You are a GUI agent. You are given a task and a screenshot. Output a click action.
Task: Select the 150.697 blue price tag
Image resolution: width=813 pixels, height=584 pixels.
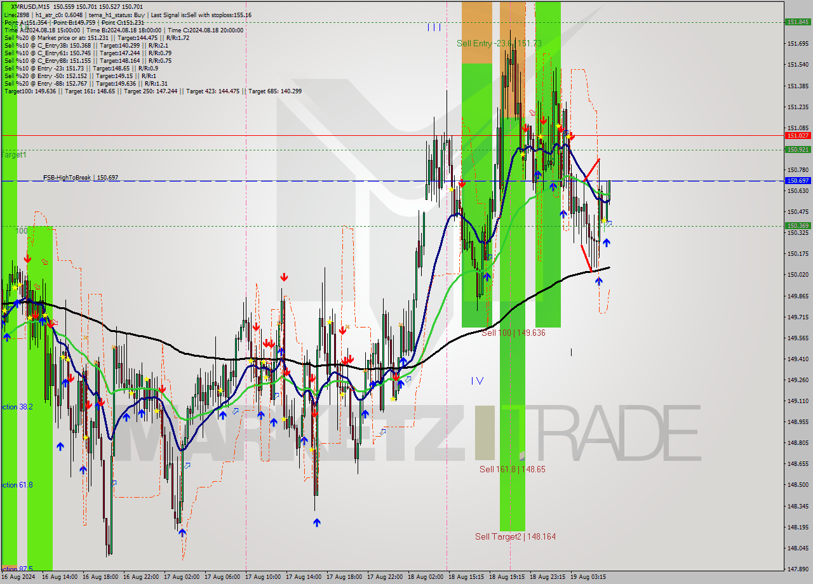[x=798, y=180]
